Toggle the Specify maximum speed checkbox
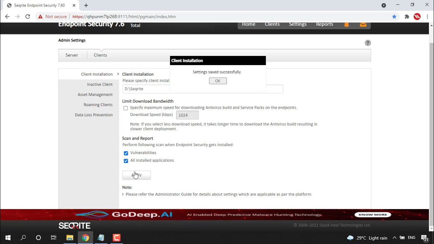Viewport: 434px width, 244px height. point(126,108)
